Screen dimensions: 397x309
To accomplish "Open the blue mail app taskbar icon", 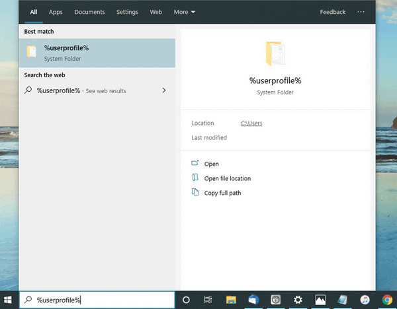I will click(253, 300).
